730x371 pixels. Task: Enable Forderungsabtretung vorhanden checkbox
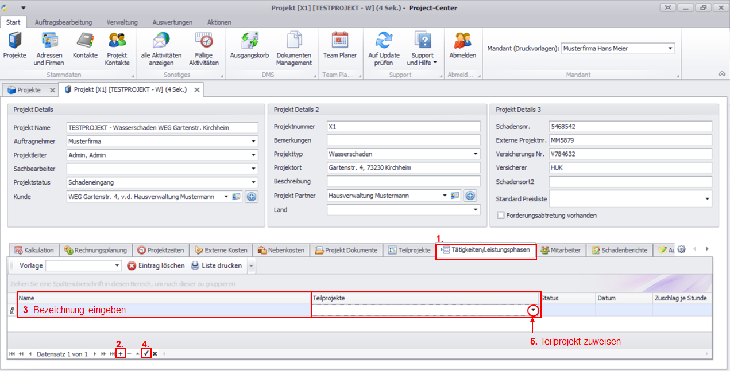[x=501, y=216]
